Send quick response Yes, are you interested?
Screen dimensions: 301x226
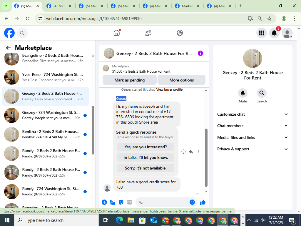[146, 147]
